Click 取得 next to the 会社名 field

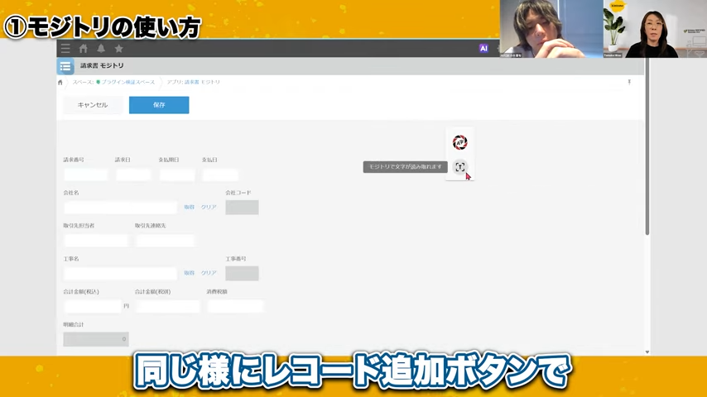pyautogui.click(x=189, y=207)
